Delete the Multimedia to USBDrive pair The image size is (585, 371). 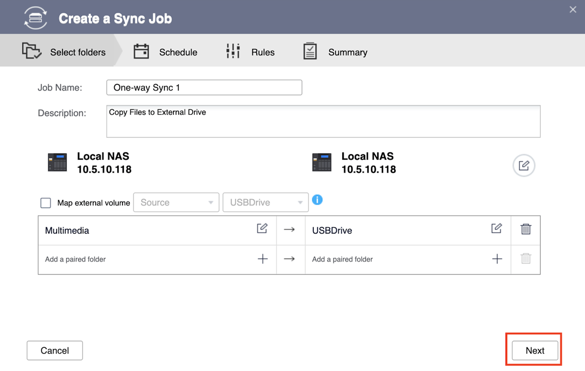tap(526, 229)
